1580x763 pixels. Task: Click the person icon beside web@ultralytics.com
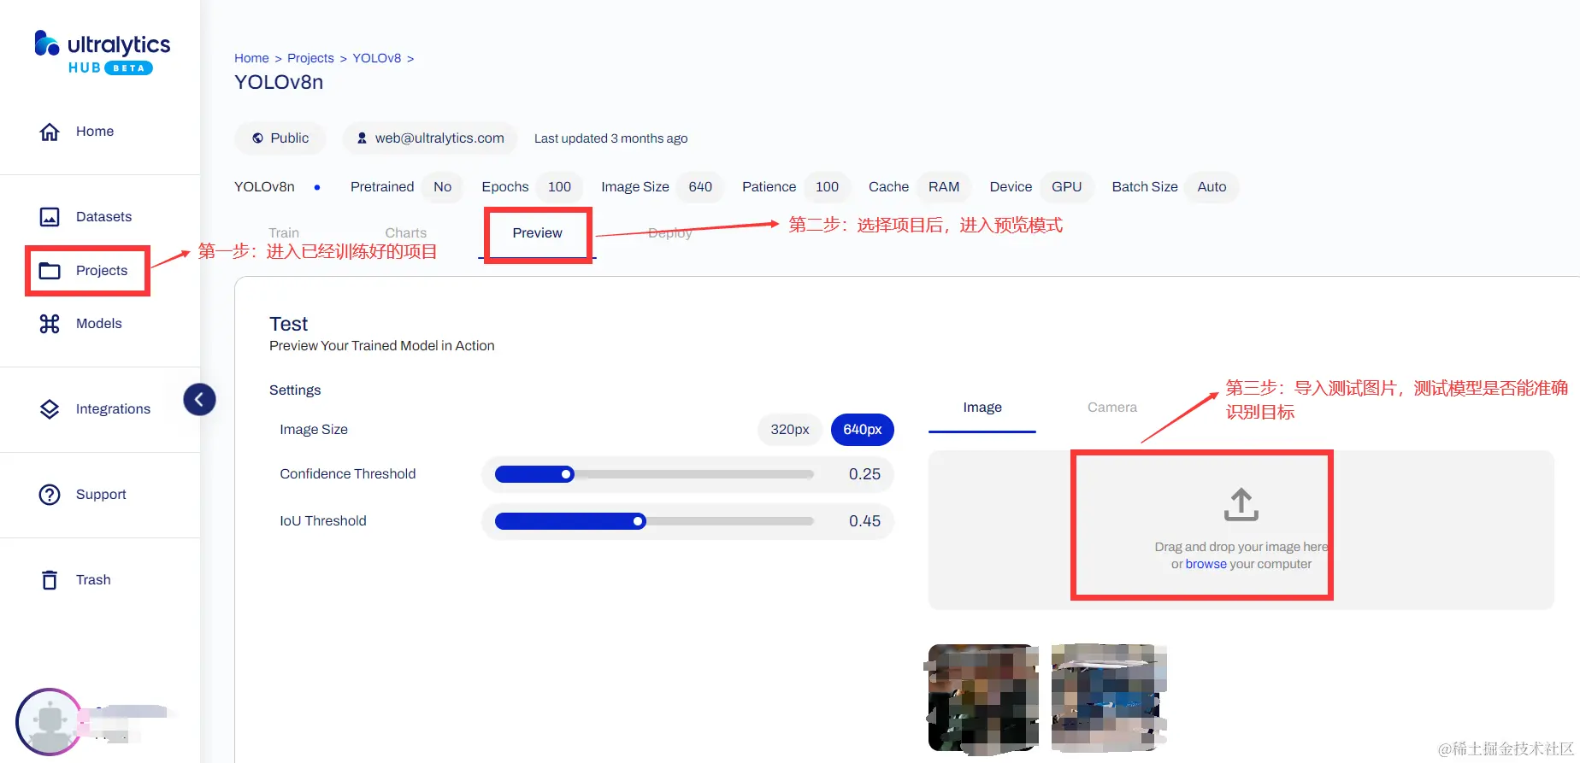tap(362, 138)
